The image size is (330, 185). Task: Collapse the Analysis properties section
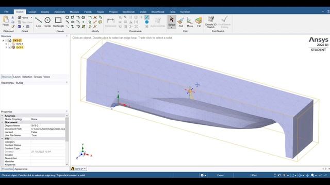pos(2,116)
